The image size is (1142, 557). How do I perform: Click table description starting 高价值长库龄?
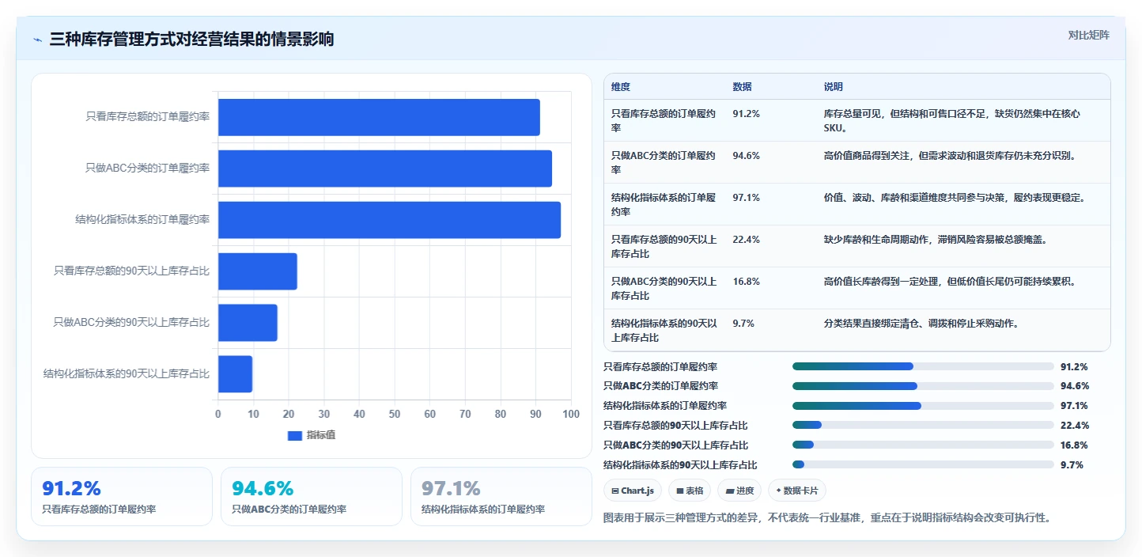click(949, 282)
